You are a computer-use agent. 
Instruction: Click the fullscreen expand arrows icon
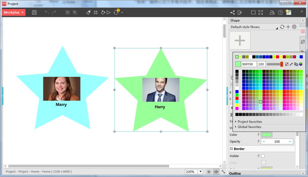261,12
